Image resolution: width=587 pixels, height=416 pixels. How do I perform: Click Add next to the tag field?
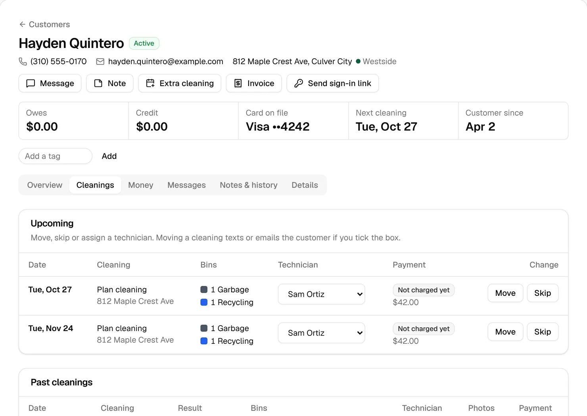click(109, 156)
